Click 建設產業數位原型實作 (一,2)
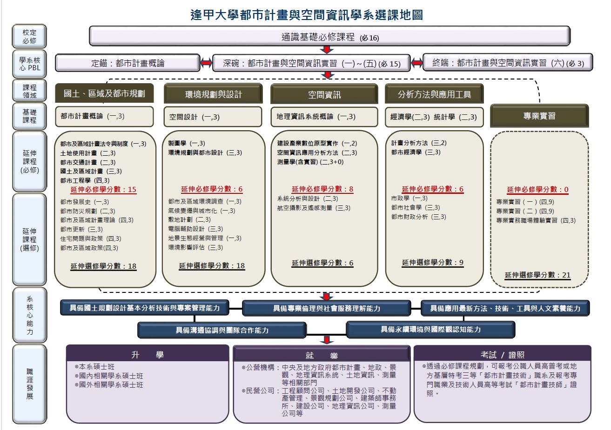The width and height of the screenshot is (611, 430). coord(317,143)
